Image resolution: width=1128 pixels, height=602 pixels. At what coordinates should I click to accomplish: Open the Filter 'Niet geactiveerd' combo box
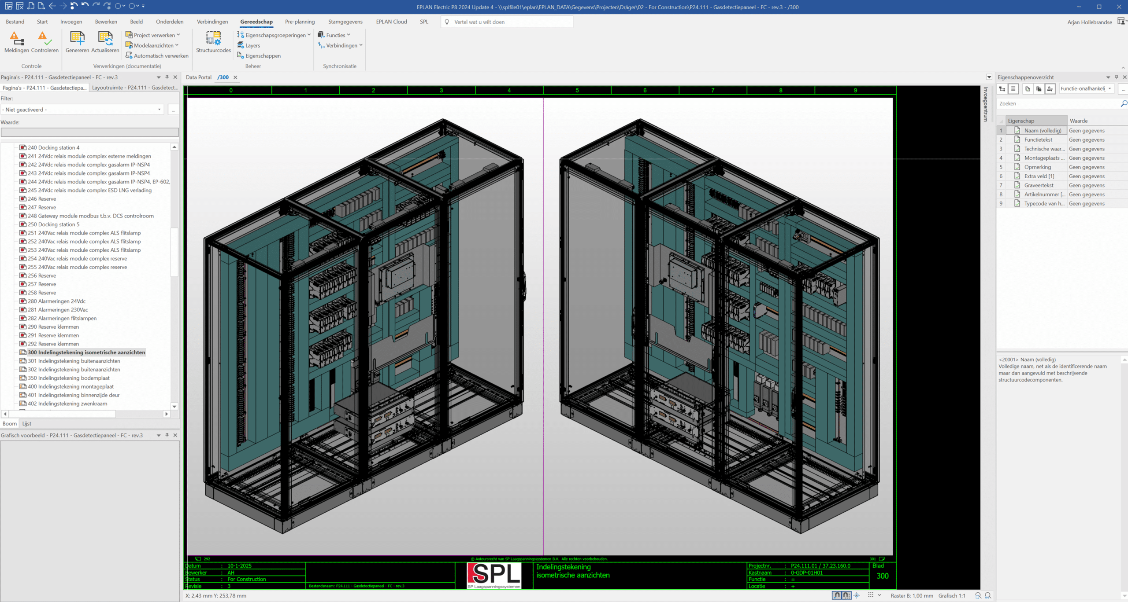pyautogui.click(x=82, y=110)
